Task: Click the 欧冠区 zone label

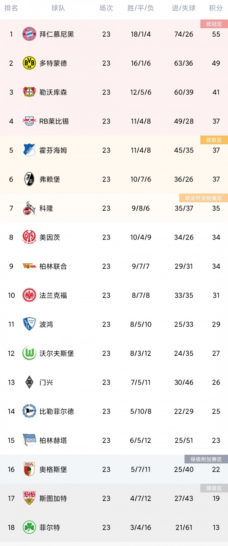Action: pyautogui.click(x=214, y=24)
